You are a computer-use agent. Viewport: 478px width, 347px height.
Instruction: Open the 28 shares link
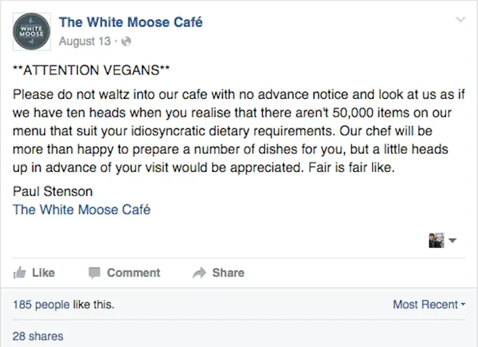[38, 336]
